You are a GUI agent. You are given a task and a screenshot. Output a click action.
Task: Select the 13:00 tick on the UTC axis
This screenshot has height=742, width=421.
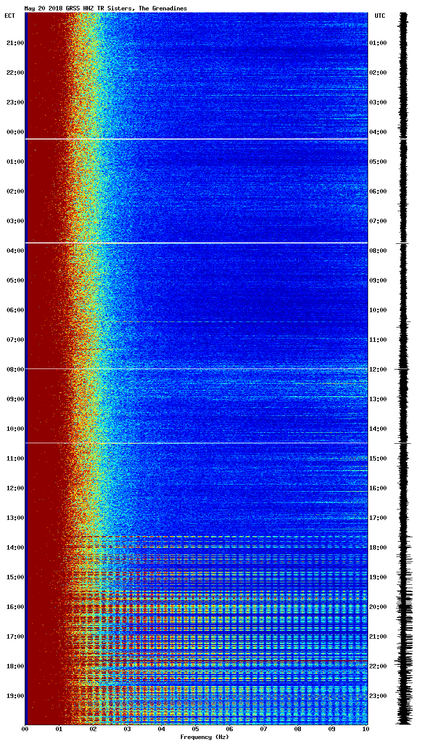[378, 399]
